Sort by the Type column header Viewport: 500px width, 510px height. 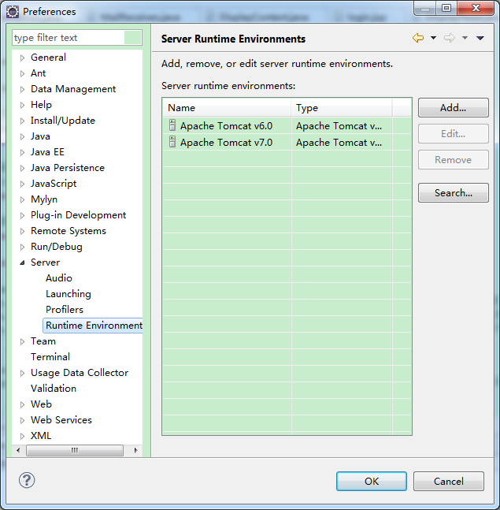342,108
